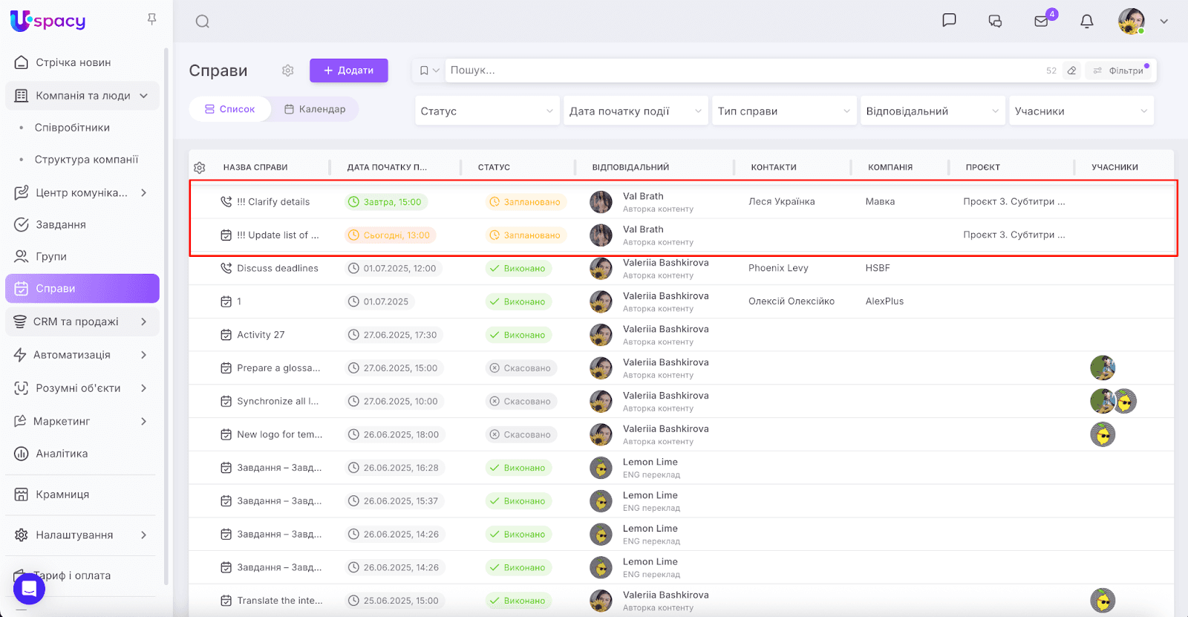Open the Фільтри button
The width and height of the screenshot is (1188, 617).
click(x=1118, y=71)
